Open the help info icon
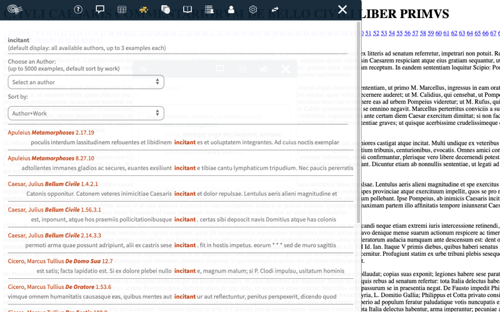The height and width of the screenshot is (312, 500). point(78,9)
